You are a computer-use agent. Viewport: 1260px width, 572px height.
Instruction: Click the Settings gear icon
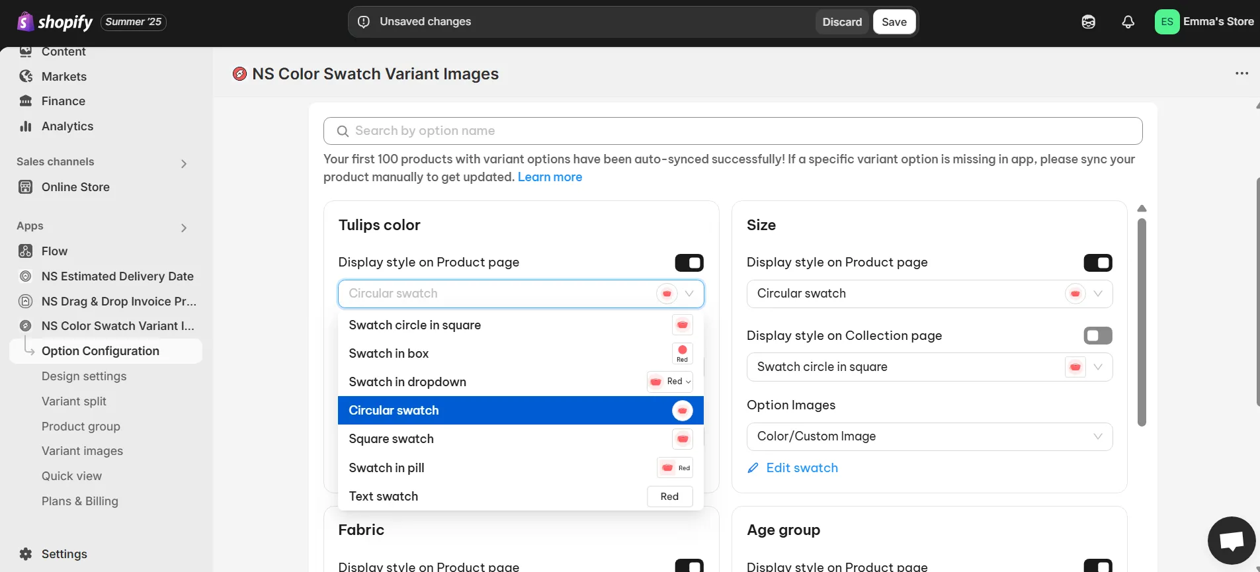point(26,554)
